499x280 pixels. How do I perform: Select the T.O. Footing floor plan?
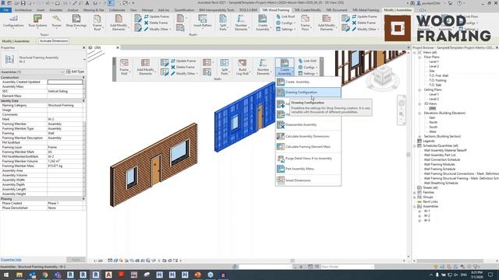tap(437, 80)
